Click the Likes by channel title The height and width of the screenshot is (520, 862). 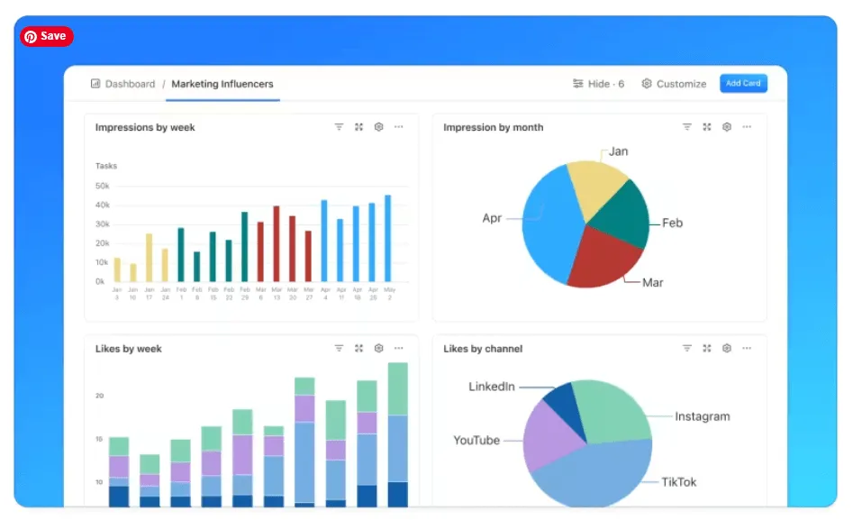483,349
